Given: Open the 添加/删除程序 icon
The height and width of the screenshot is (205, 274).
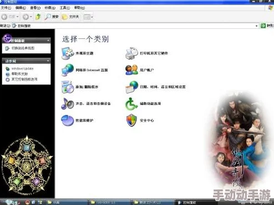Looking at the screenshot, I should point(68,87).
